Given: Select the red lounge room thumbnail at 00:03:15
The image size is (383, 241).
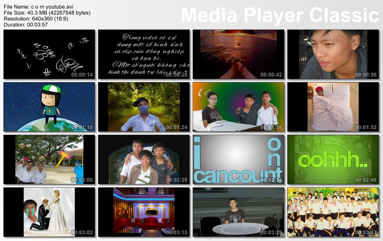Looking at the screenshot, I should click(x=144, y=212).
